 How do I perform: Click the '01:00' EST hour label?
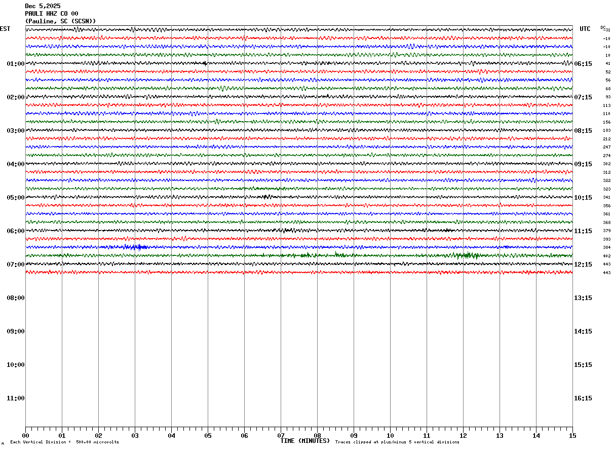(x=16, y=64)
